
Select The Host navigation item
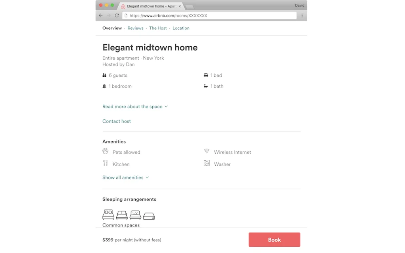[x=158, y=28]
